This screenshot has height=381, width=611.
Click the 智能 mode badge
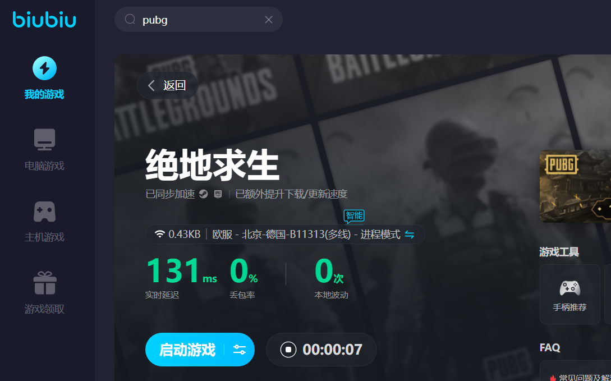tap(354, 216)
